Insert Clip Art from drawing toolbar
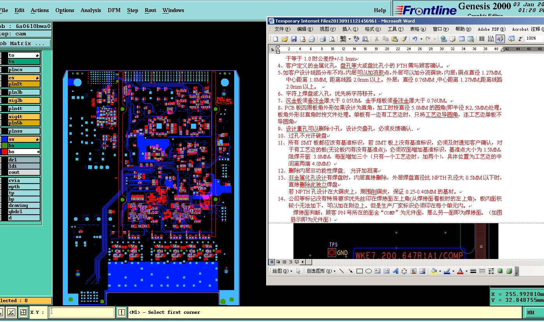This screenshot has height=322, width=544. click(x=413, y=271)
